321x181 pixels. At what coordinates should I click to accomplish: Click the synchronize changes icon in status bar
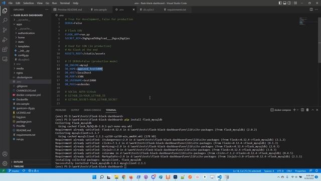click(24, 171)
